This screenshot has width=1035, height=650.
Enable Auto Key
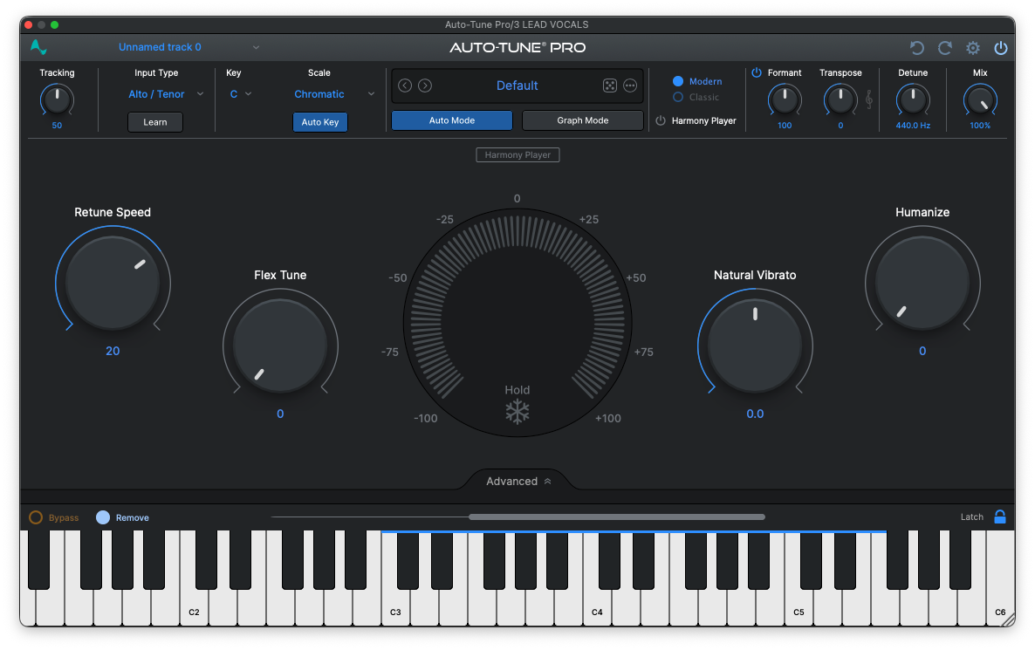tap(319, 122)
